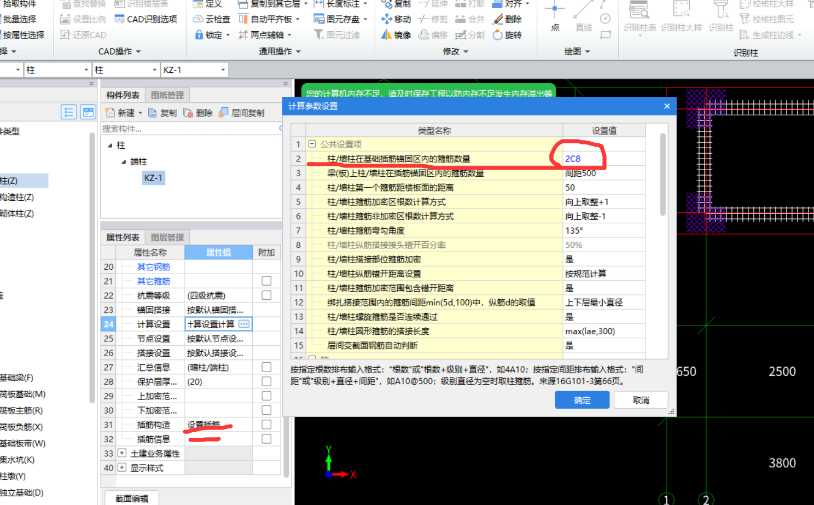814x505 pixels.
Task: Select the 两点辅轴 auxiliary axis tool
Action: [x=265, y=34]
